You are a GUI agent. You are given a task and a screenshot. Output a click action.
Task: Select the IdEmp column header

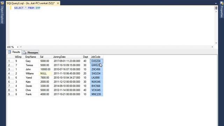[19, 57]
